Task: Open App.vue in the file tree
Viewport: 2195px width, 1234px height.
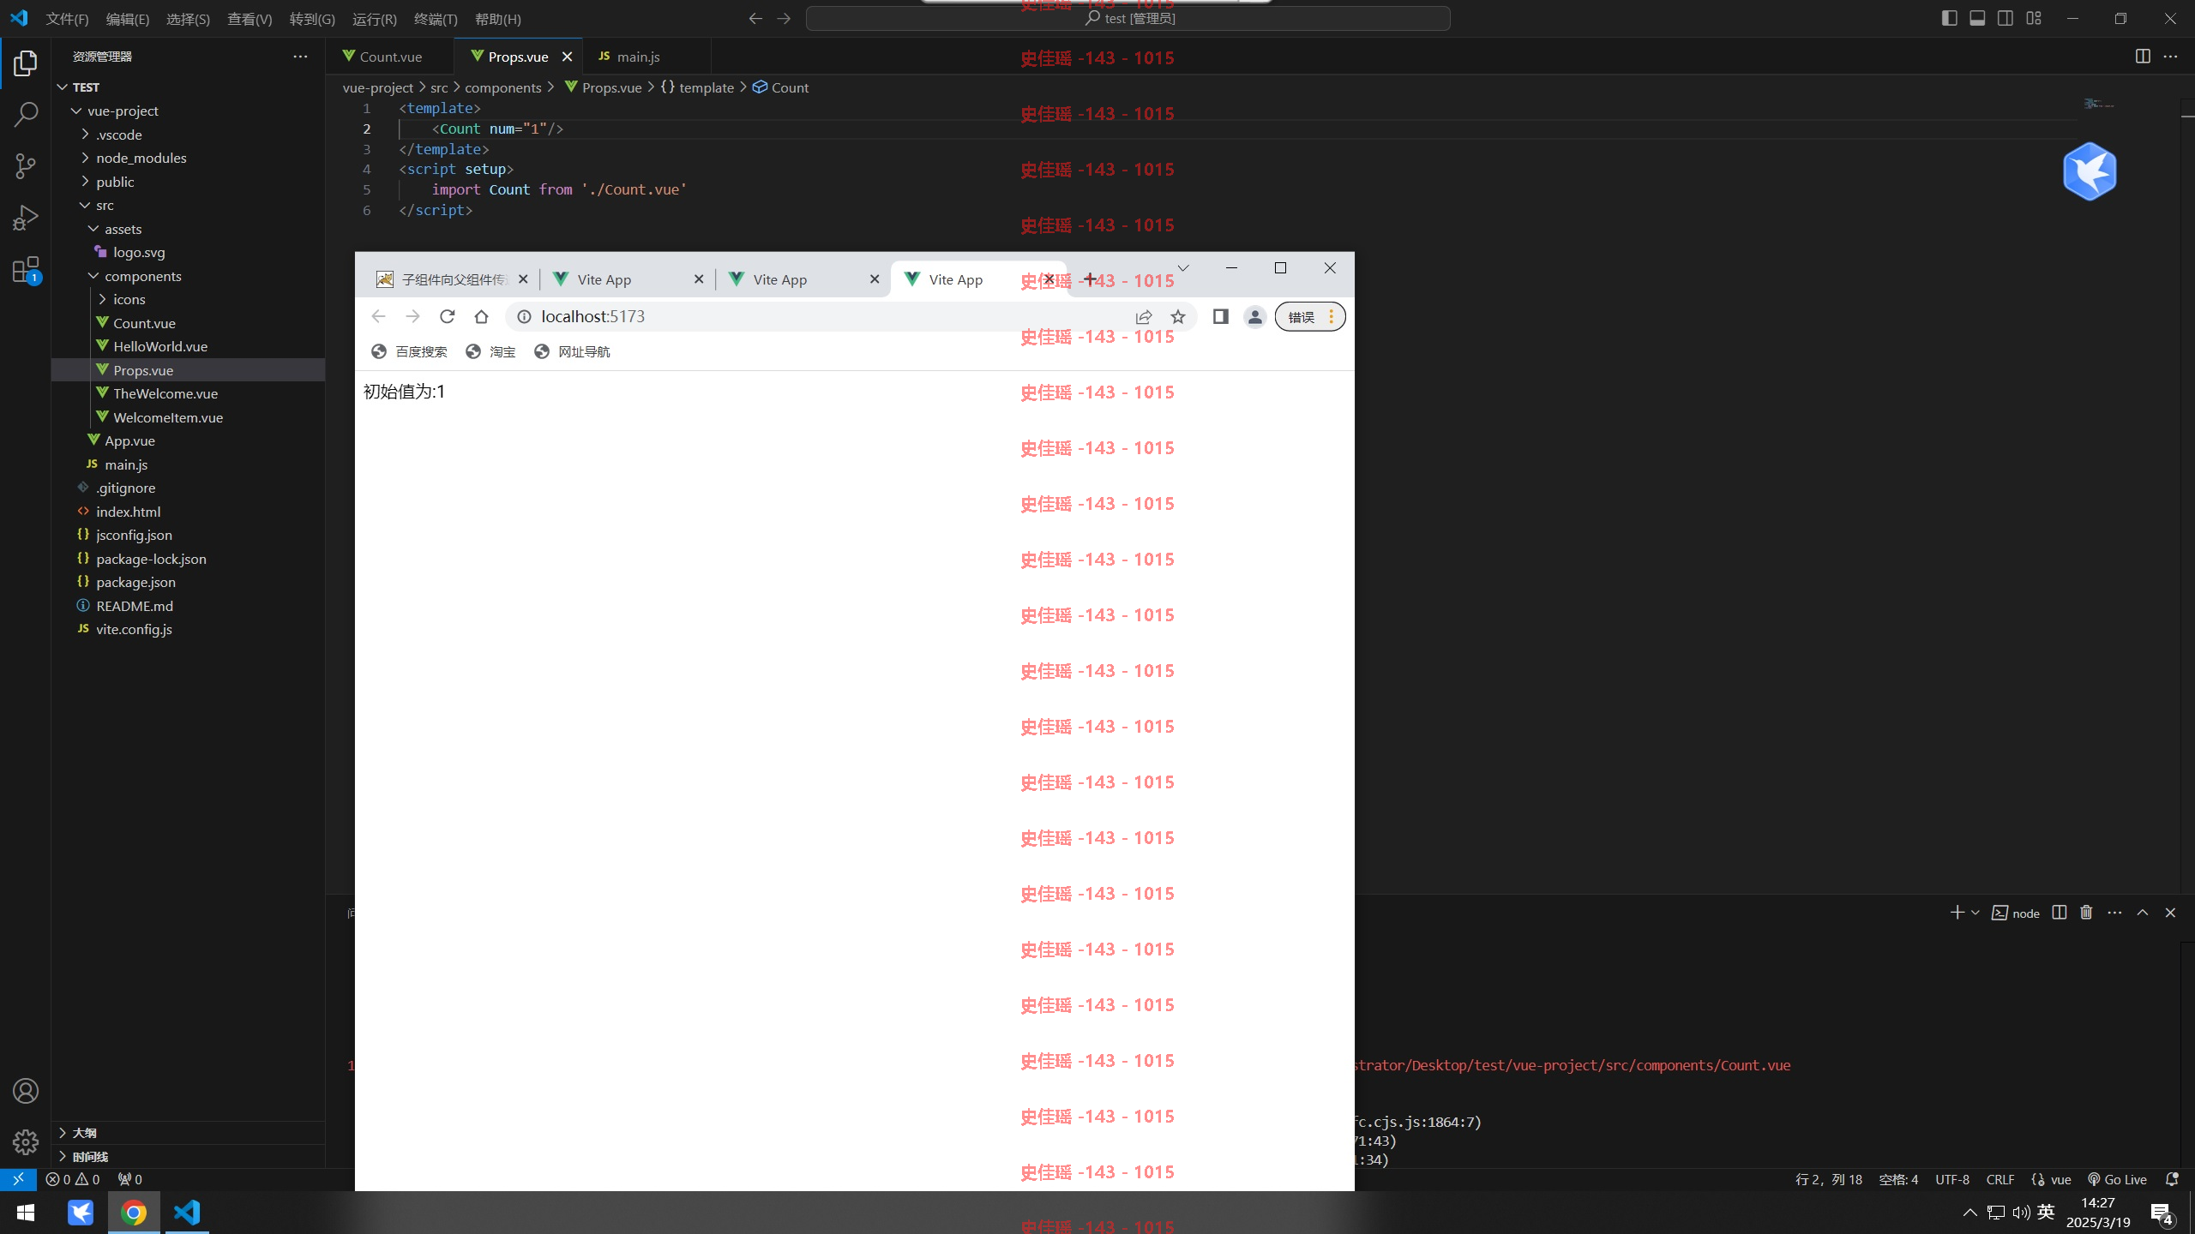Action: coord(129,440)
